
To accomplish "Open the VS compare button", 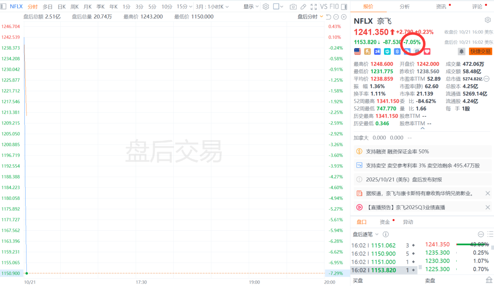I will [324, 7].
